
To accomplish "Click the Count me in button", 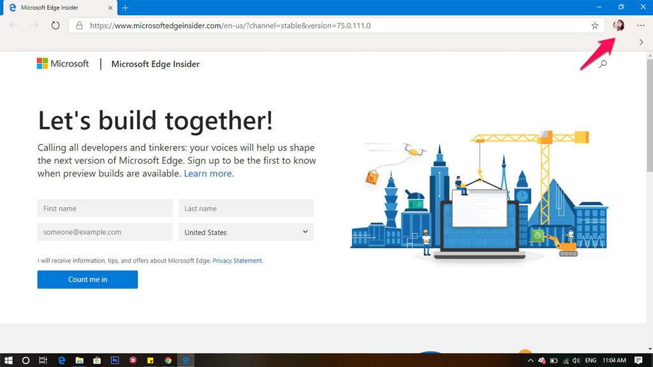I will 87,280.
